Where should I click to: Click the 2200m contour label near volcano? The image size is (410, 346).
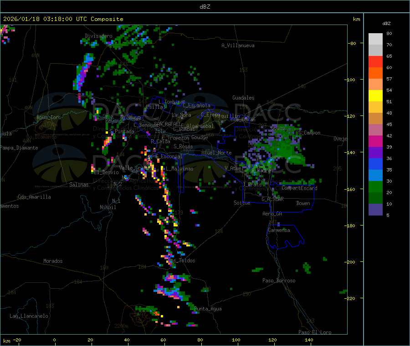[x=121, y=326]
